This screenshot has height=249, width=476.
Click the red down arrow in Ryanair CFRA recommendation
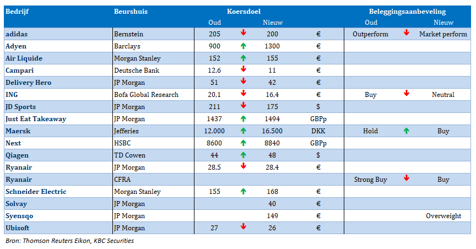point(407,178)
